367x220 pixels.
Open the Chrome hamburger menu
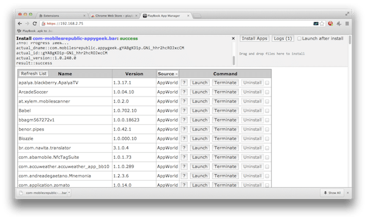[x=347, y=24]
